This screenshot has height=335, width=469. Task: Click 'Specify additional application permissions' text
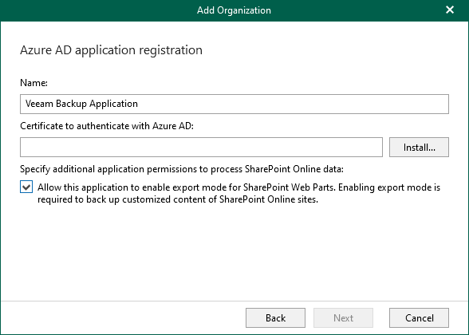pos(182,169)
